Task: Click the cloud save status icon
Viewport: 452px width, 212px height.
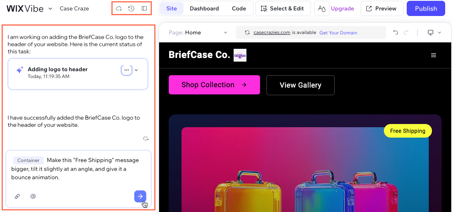Action: [x=119, y=9]
